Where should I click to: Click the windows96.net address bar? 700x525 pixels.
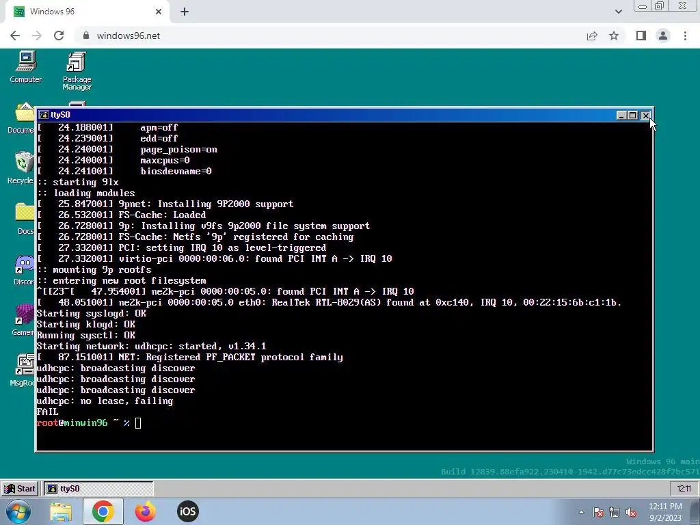pyautogui.click(x=330, y=36)
